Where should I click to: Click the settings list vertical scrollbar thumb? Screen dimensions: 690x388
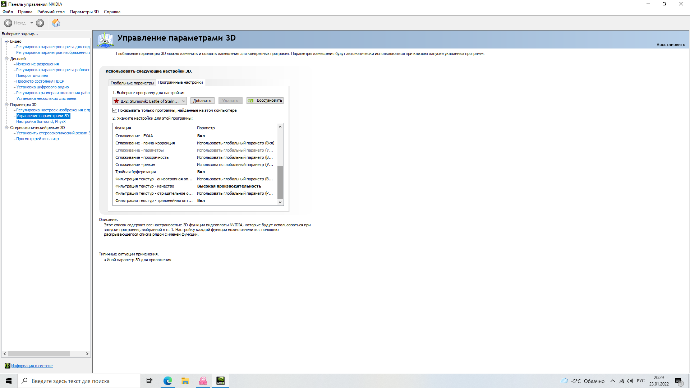point(280,183)
